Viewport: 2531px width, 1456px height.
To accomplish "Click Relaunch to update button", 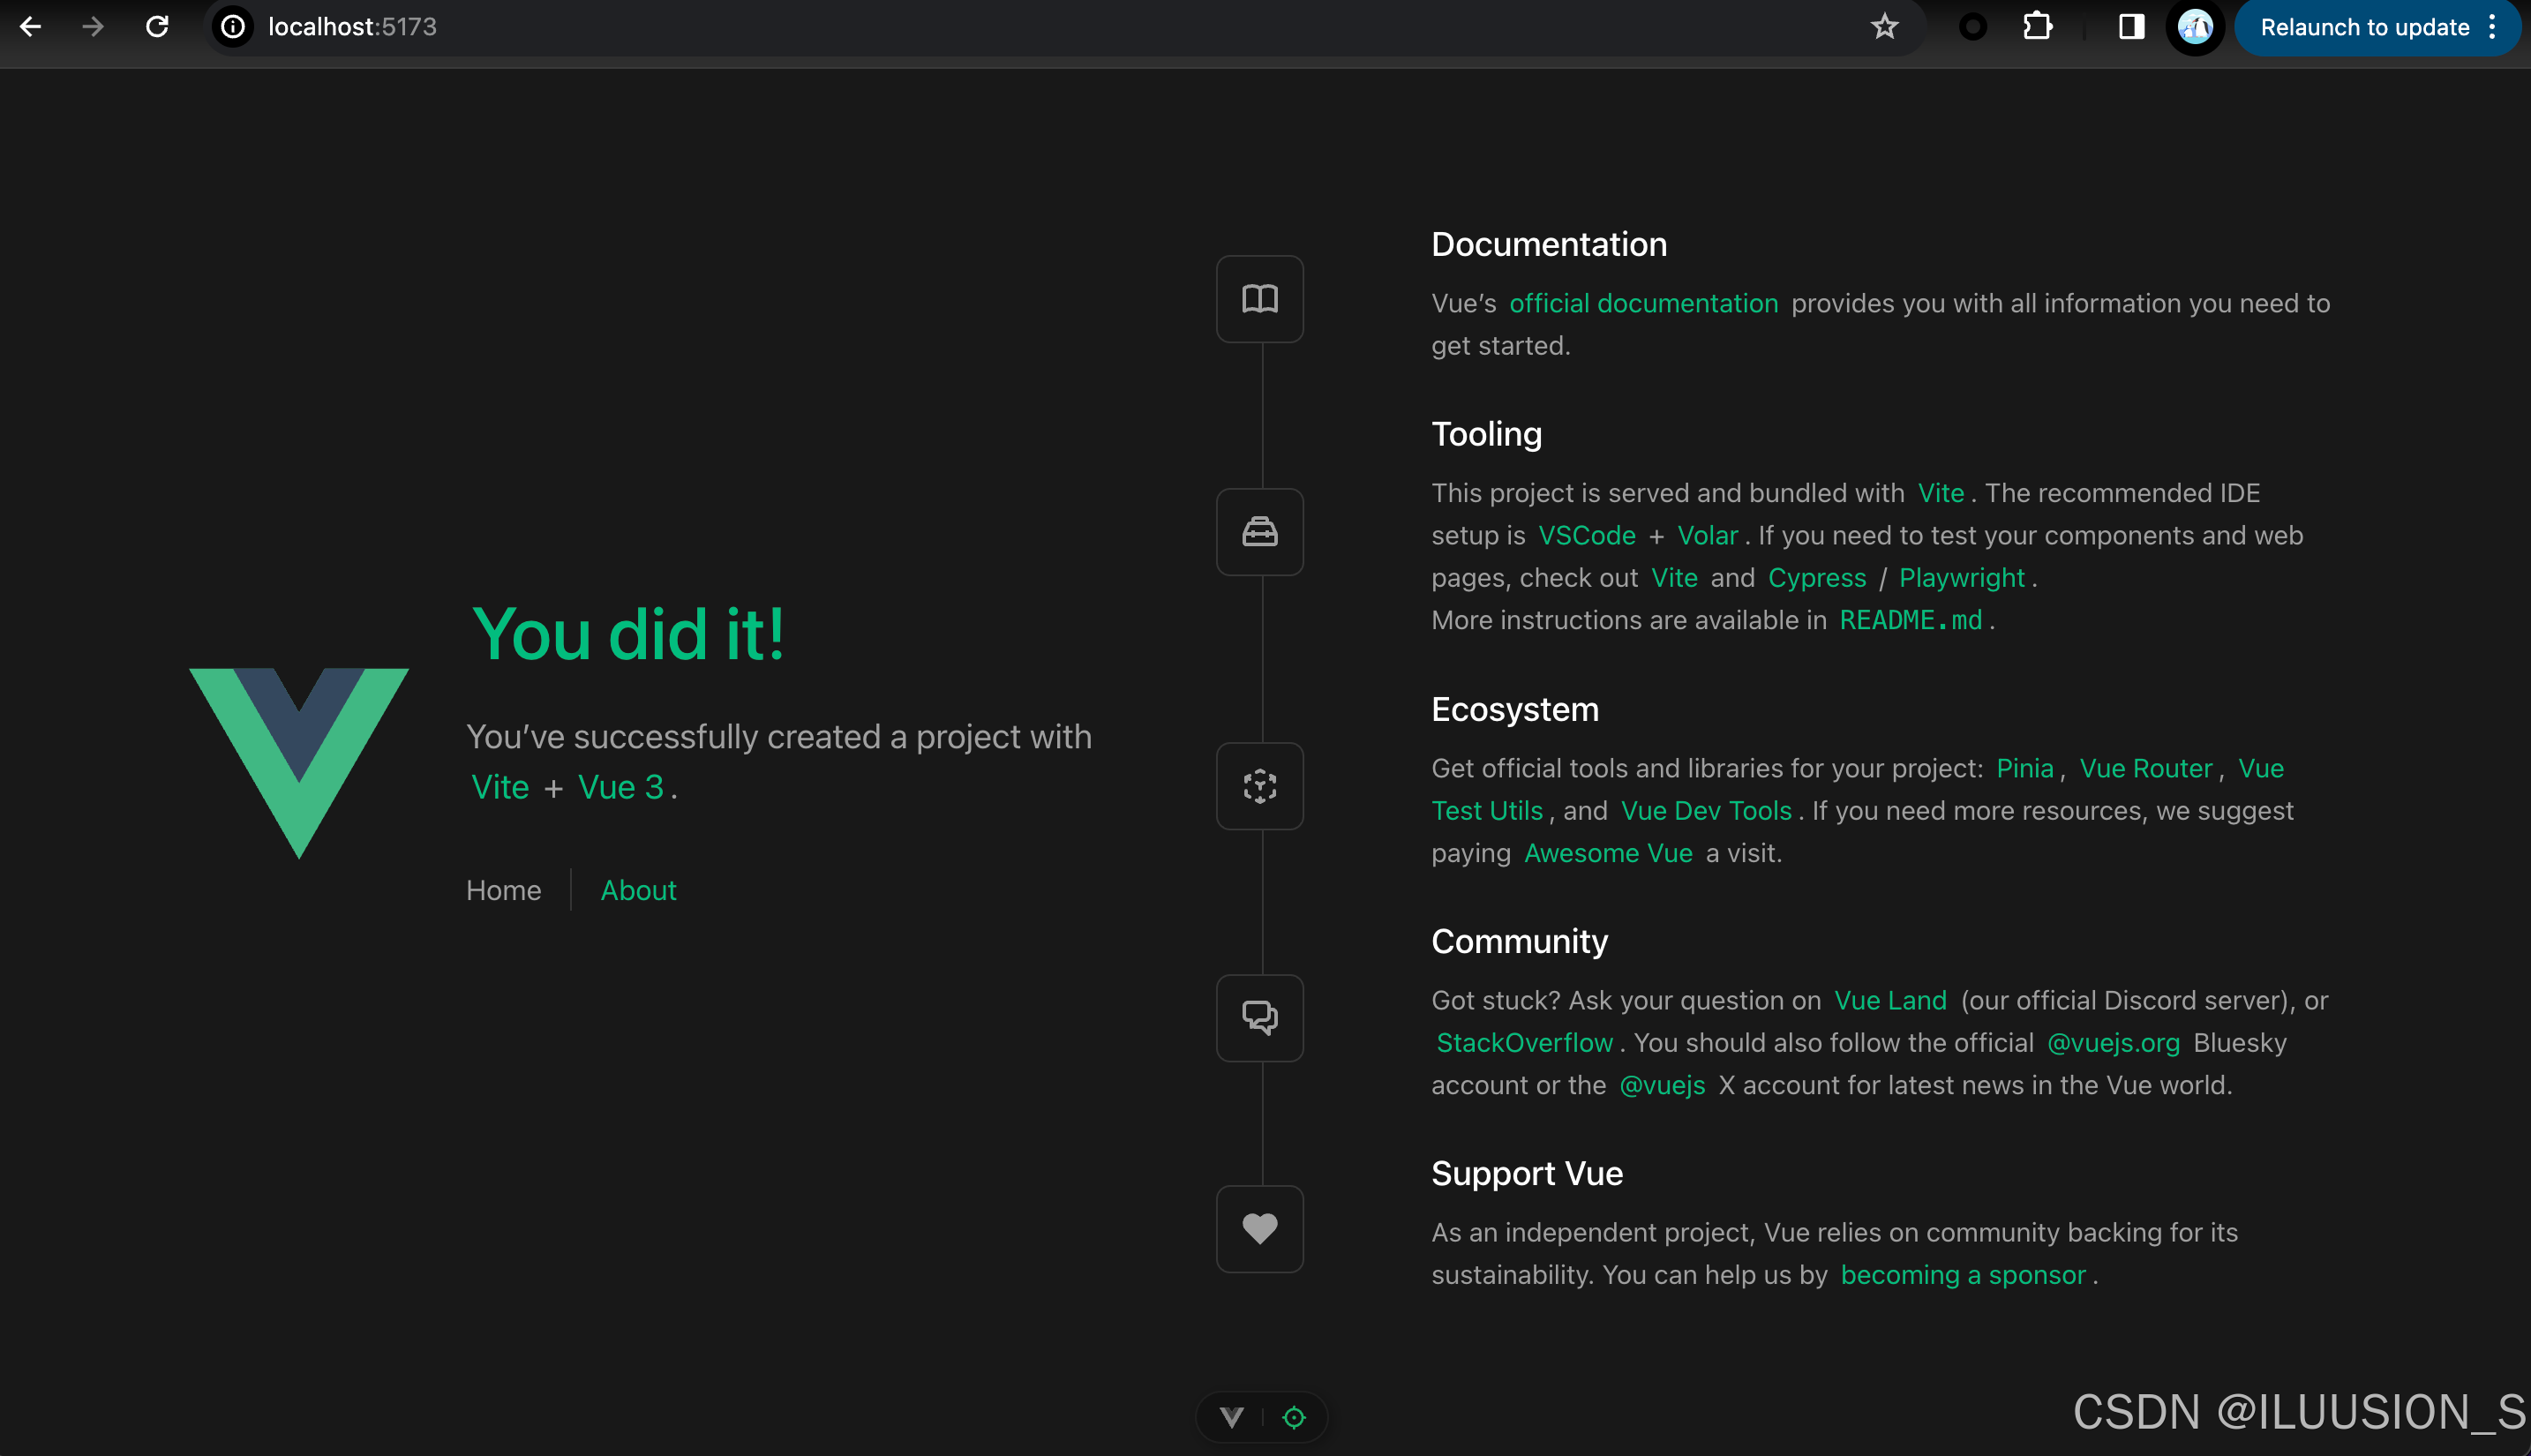I will tap(2364, 27).
